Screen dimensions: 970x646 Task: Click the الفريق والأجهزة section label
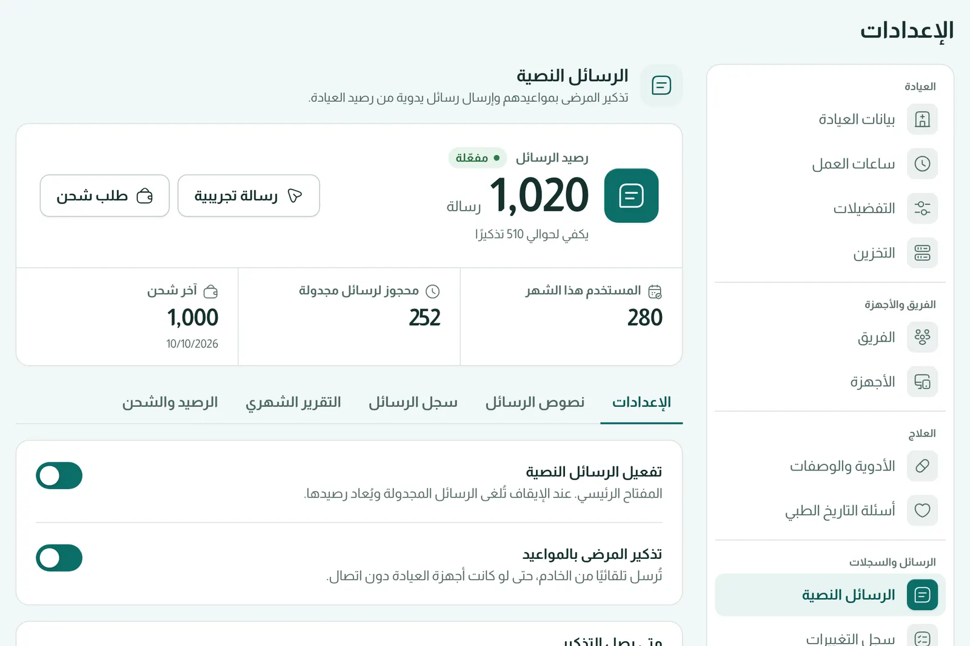click(x=900, y=305)
